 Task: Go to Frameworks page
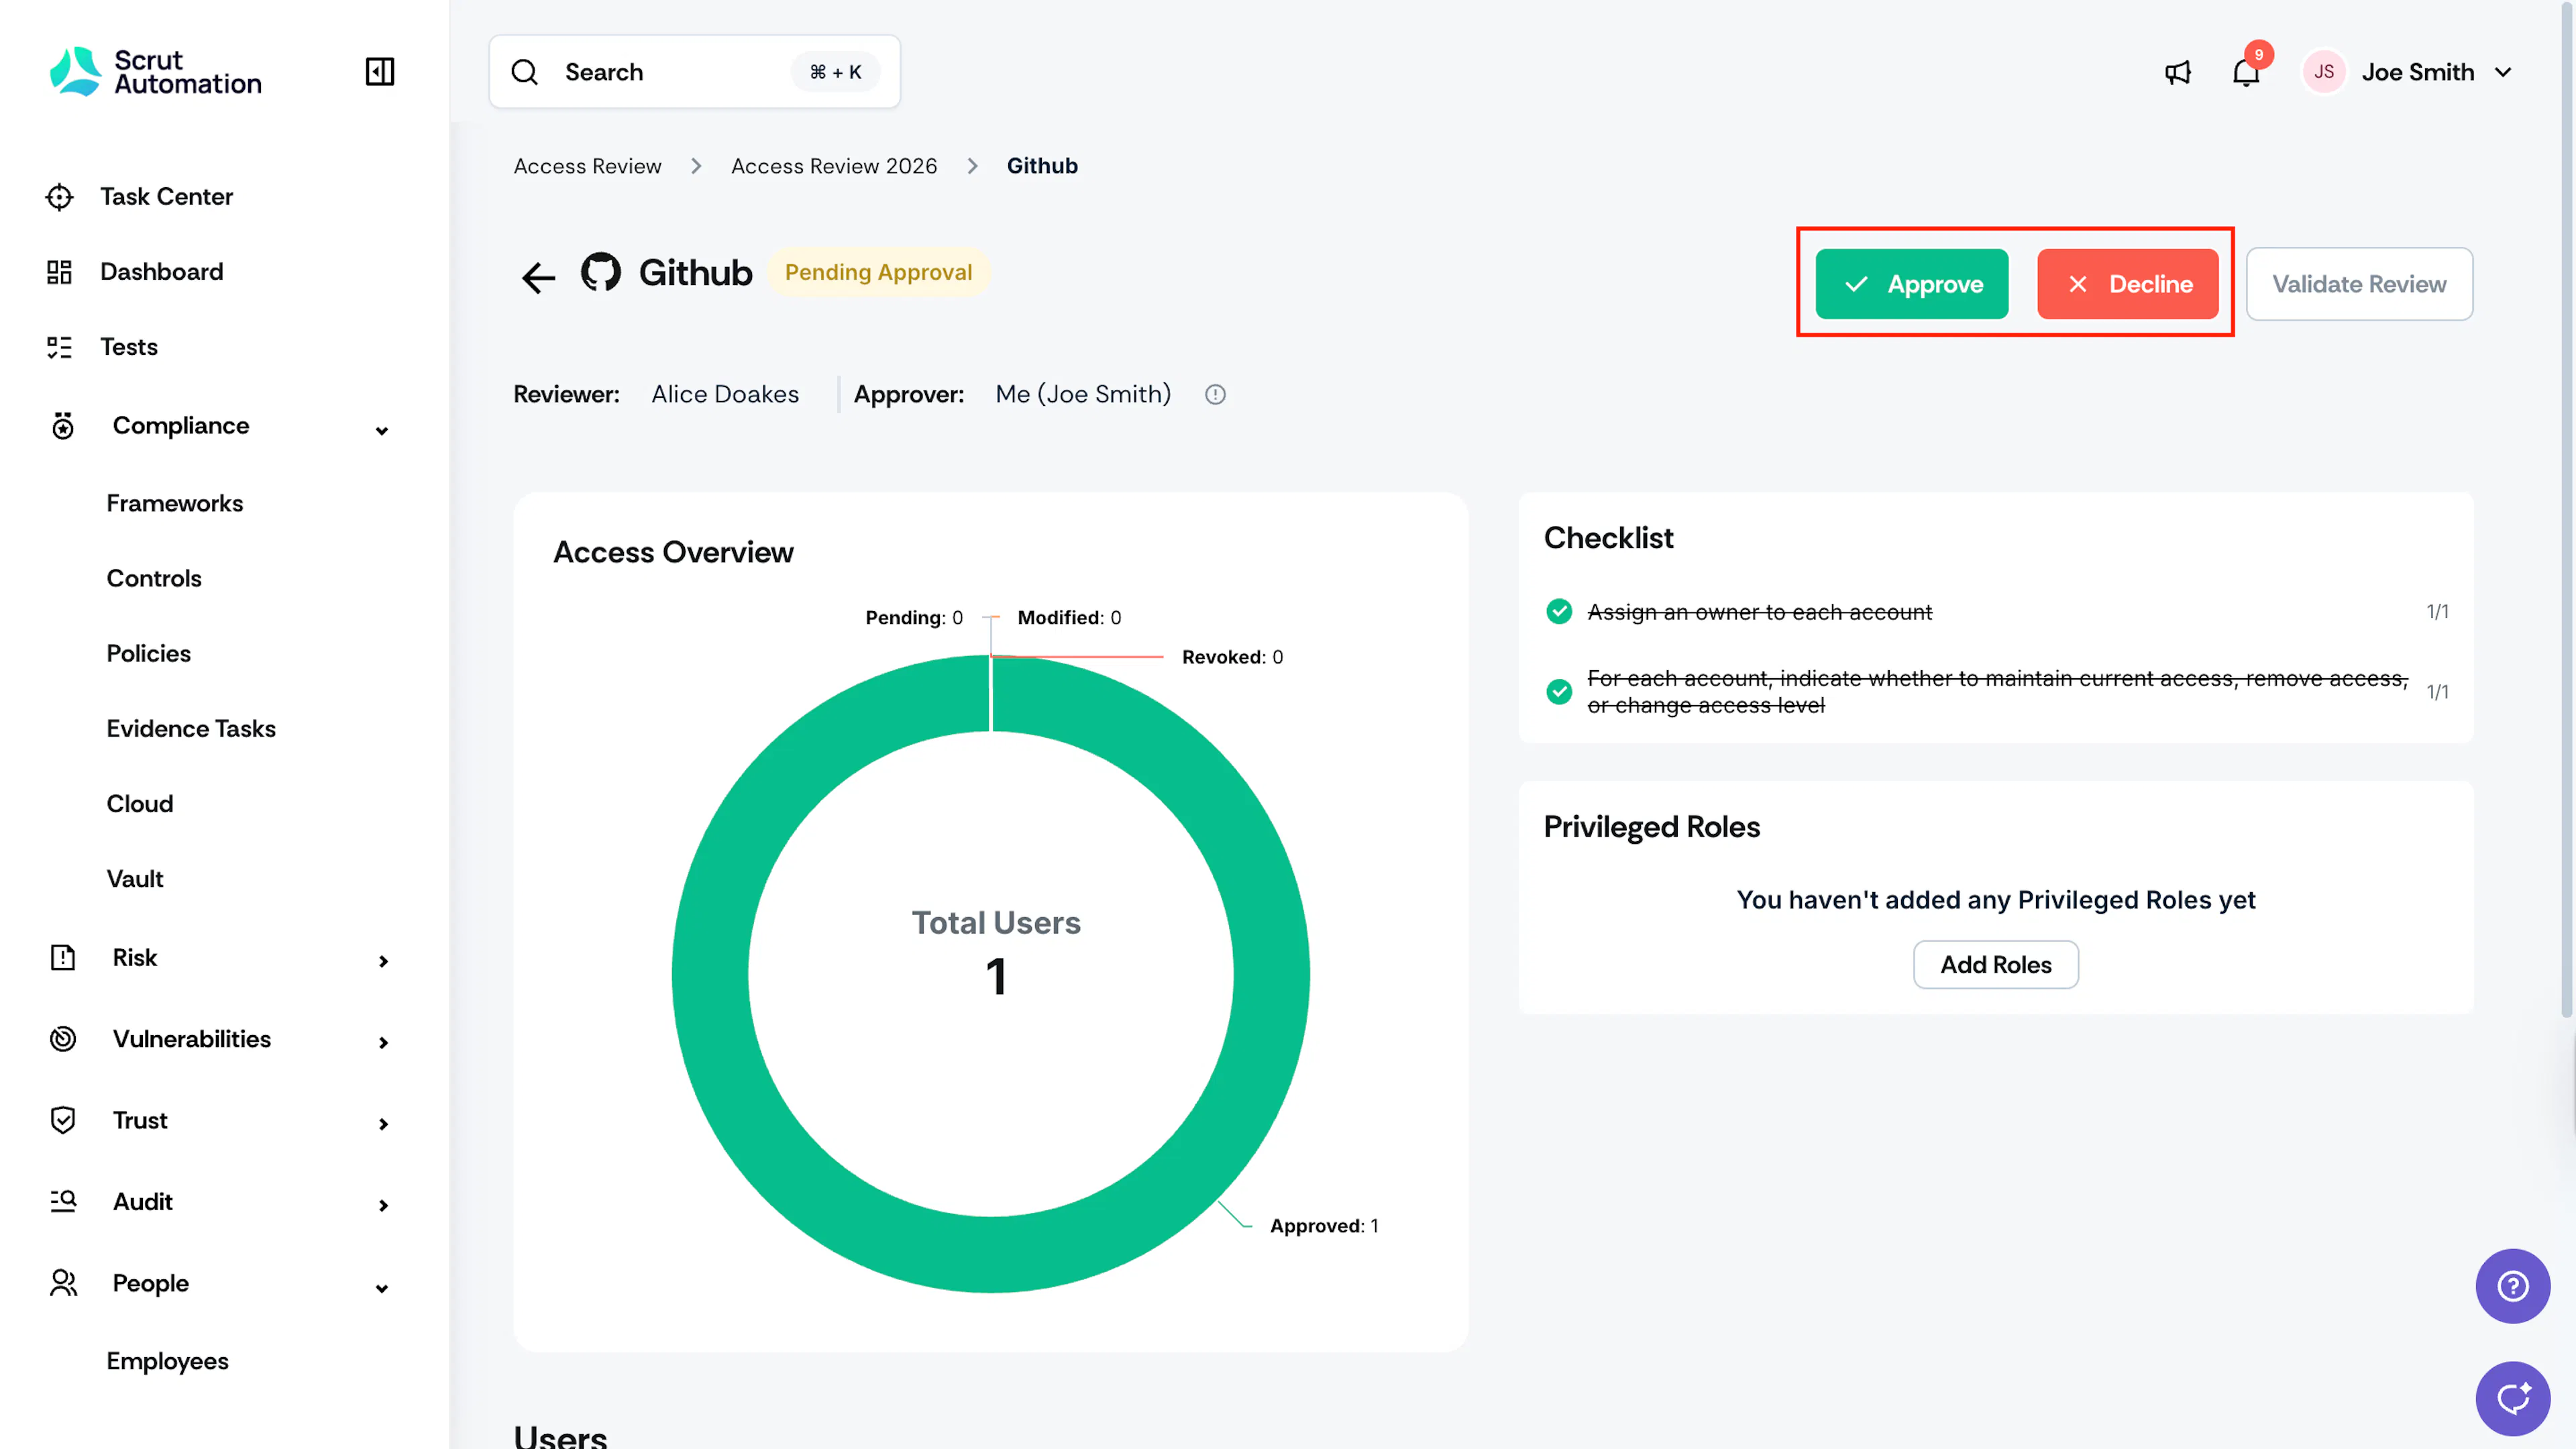(x=175, y=503)
